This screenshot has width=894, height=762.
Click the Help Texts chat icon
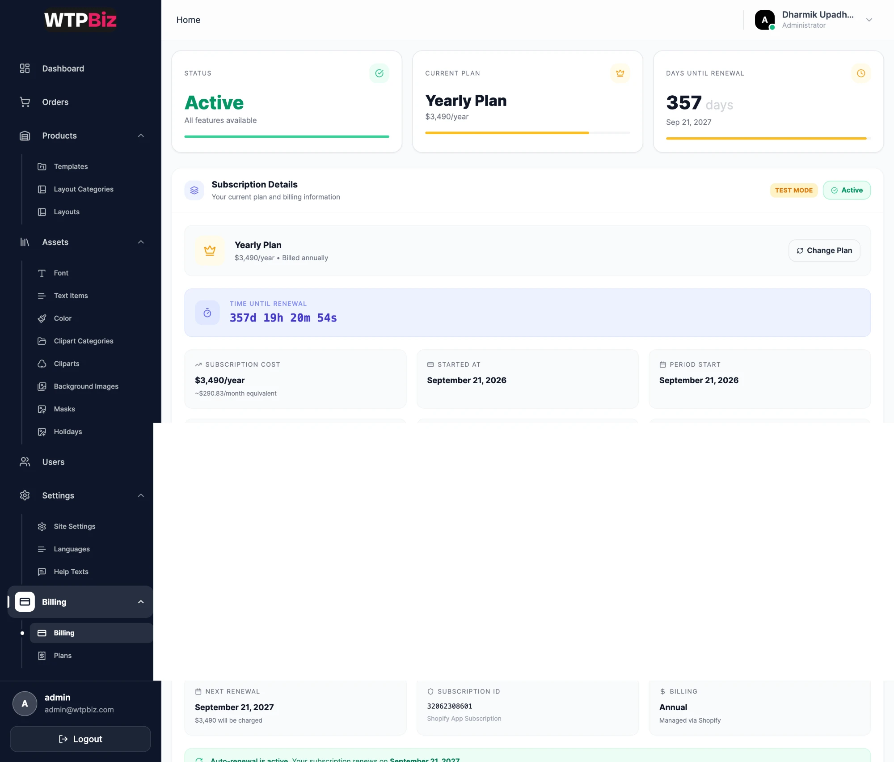(x=42, y=571)
